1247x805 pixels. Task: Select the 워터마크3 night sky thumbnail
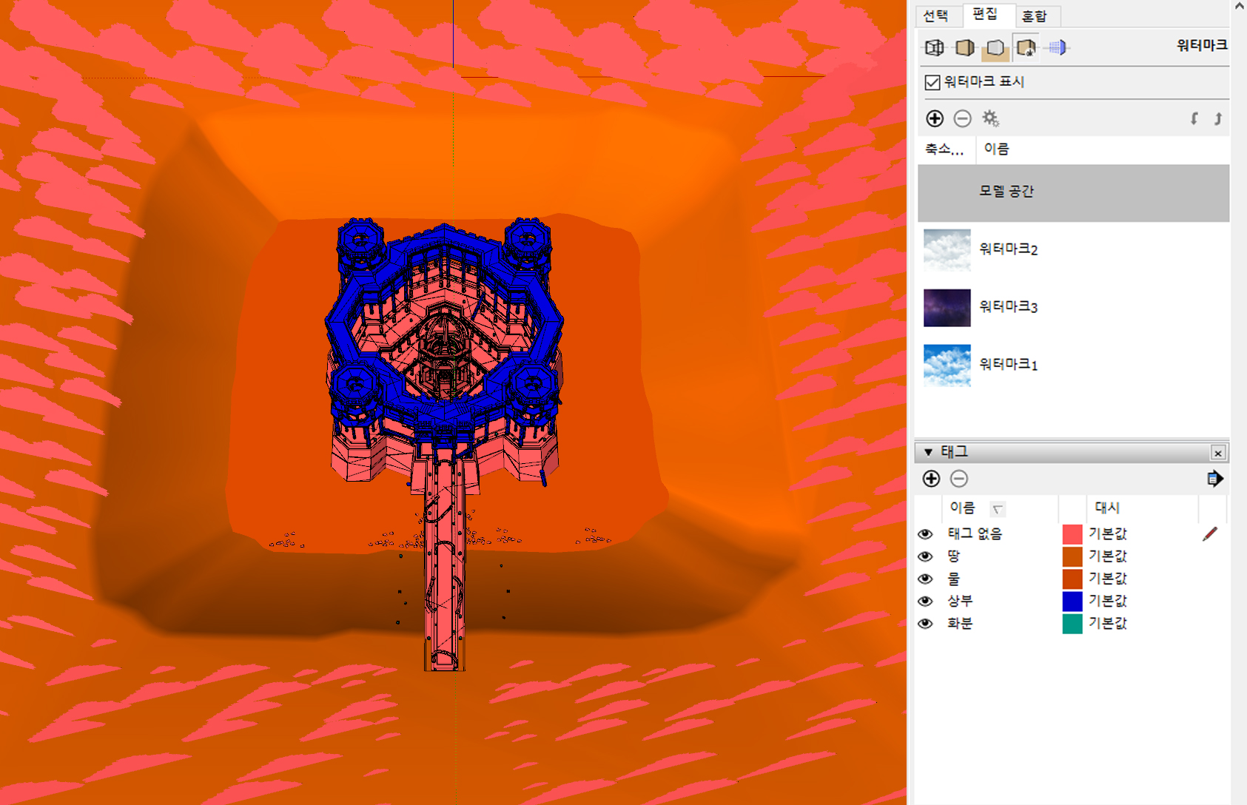pos(947,308)
